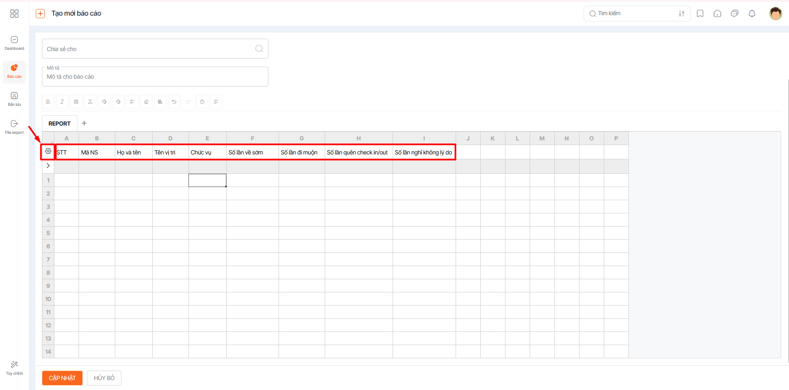Expand the row with chevron arrow
The image size is (789, 390).
click(x=48, y=166)
